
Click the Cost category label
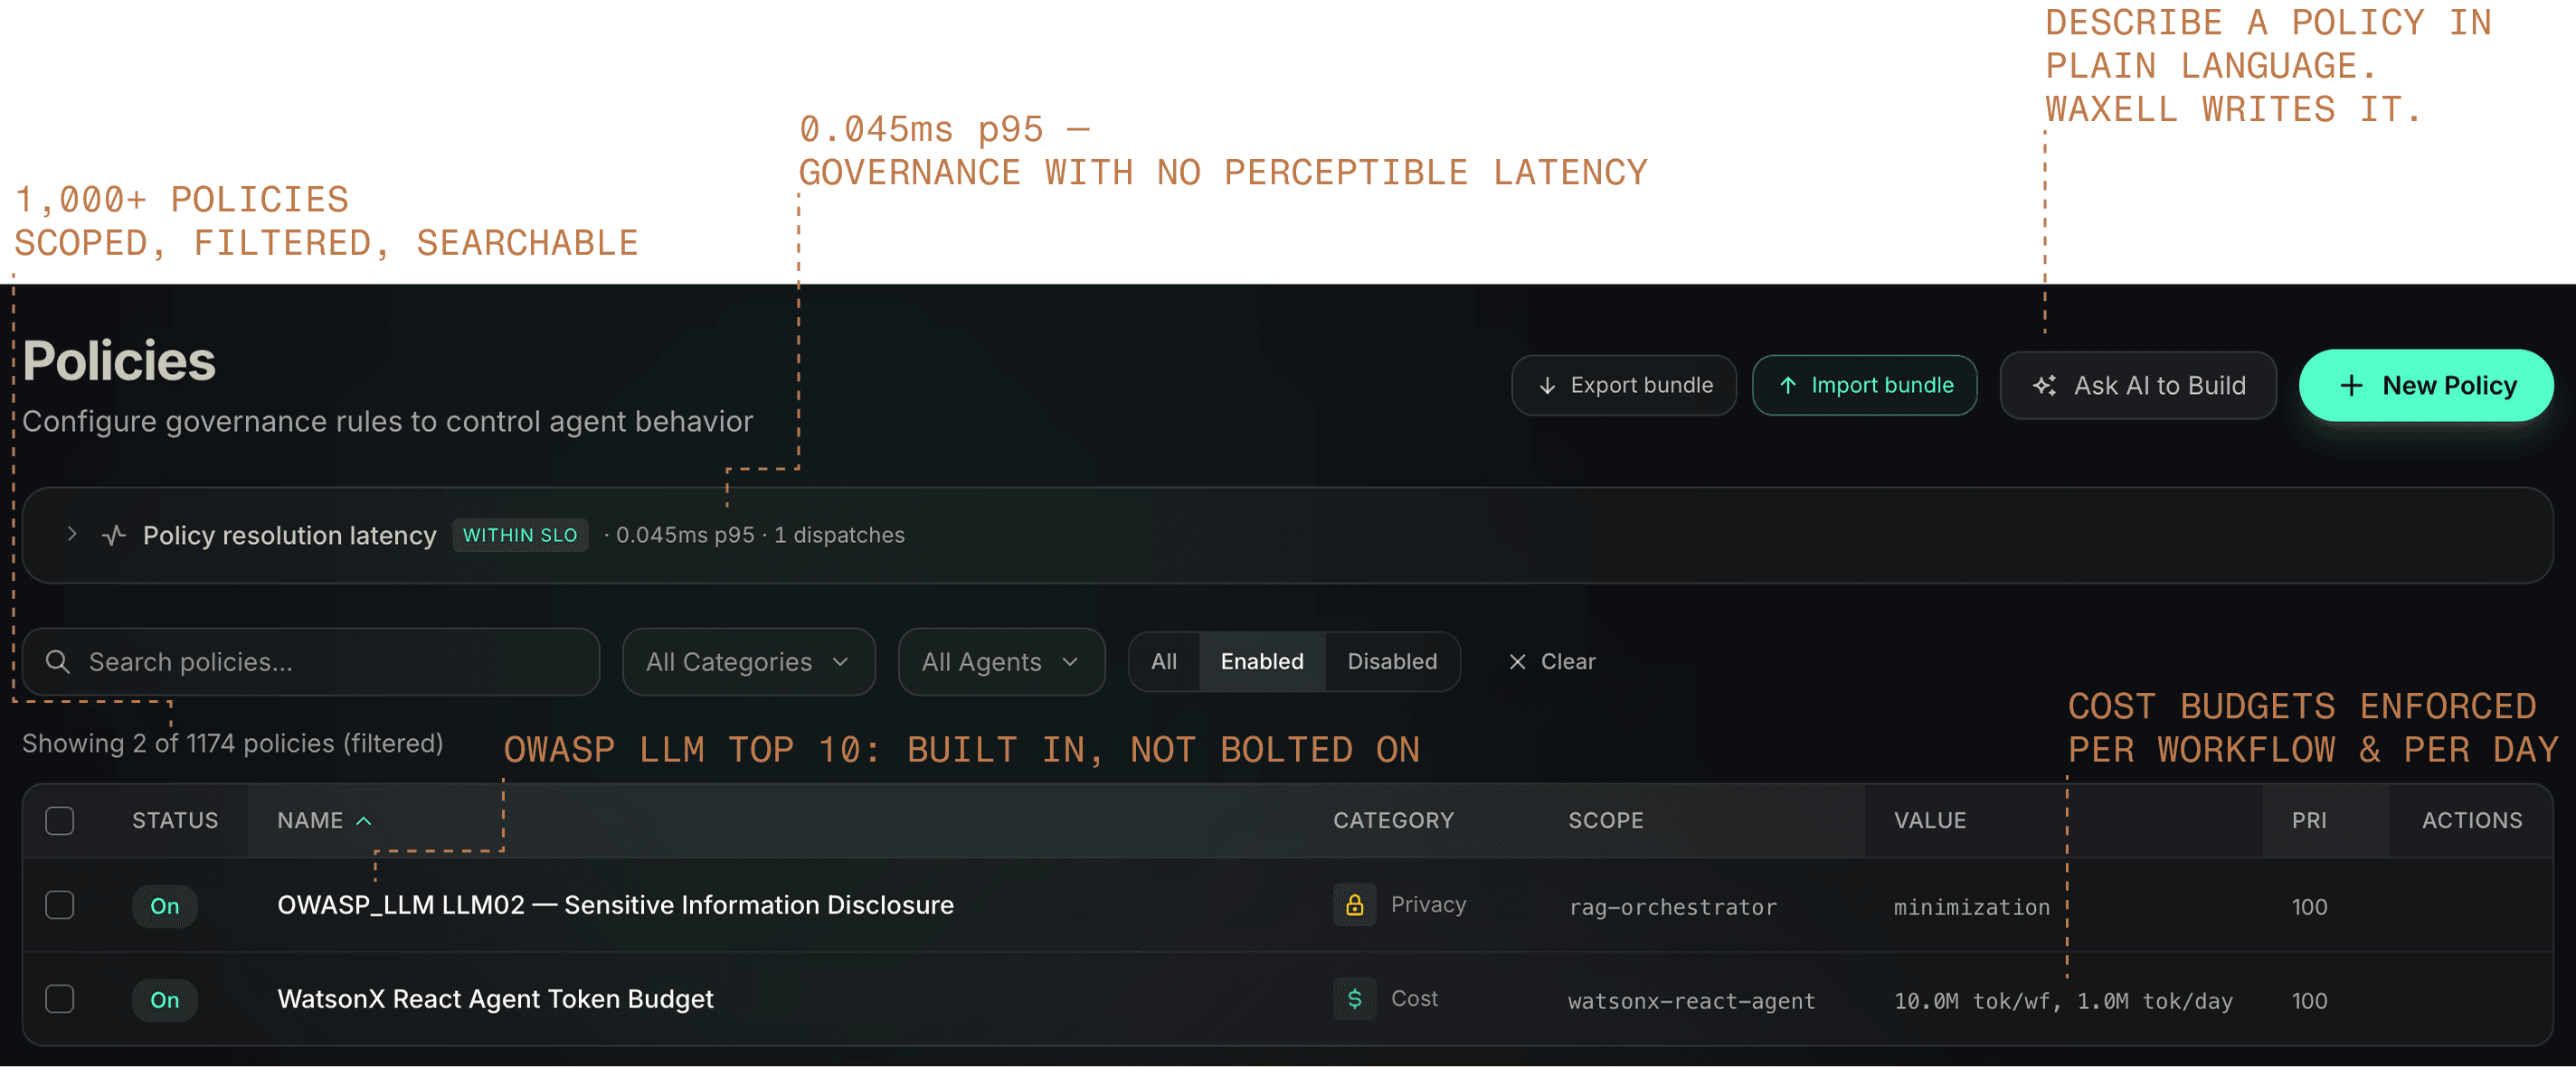pos(1414,998)
